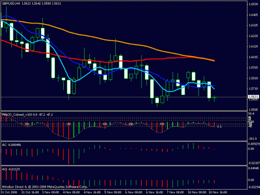Click the 1.5710 price axis label

coord(253,89)
